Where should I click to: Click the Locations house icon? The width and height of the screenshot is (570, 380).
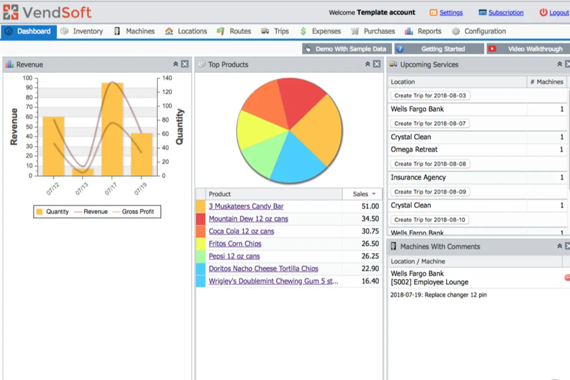(169, 31)
